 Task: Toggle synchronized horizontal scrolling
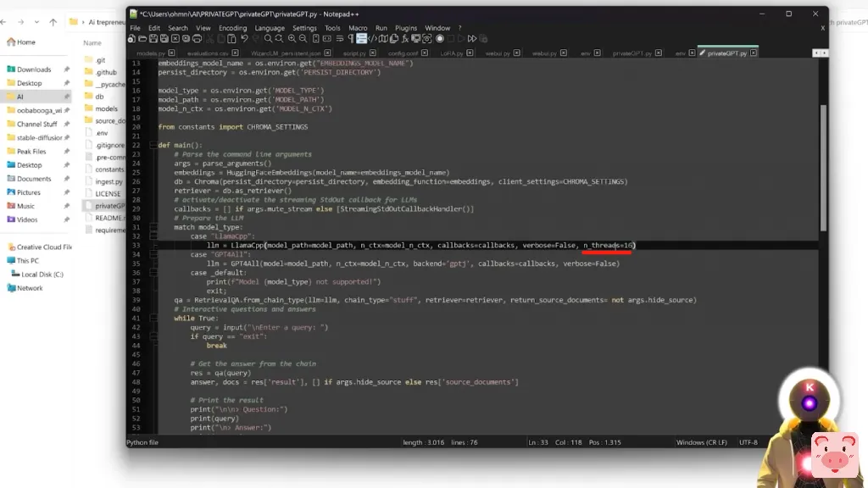327,39
